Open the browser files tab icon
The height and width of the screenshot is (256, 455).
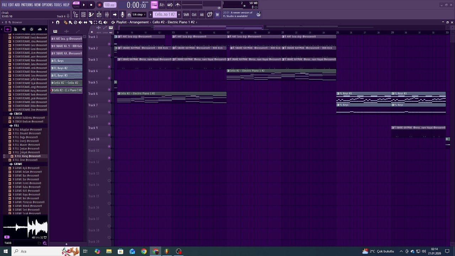(x=15, y=29)
